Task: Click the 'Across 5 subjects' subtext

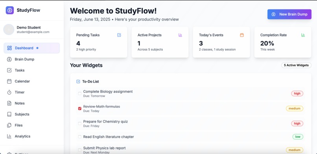Action: pyautogui.click(x=150, y=49)
